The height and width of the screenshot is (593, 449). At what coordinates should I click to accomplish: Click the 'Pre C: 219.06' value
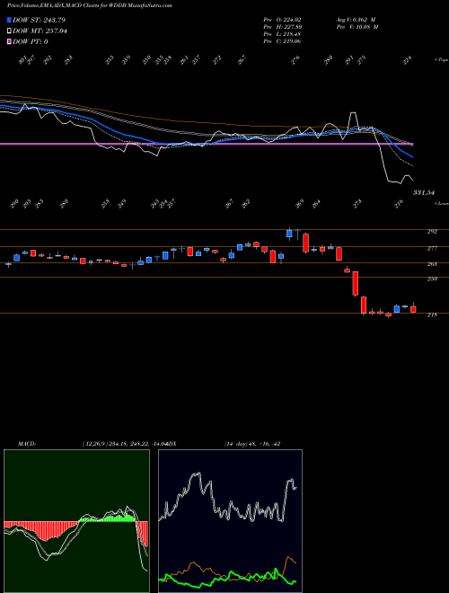click(282, 41)
